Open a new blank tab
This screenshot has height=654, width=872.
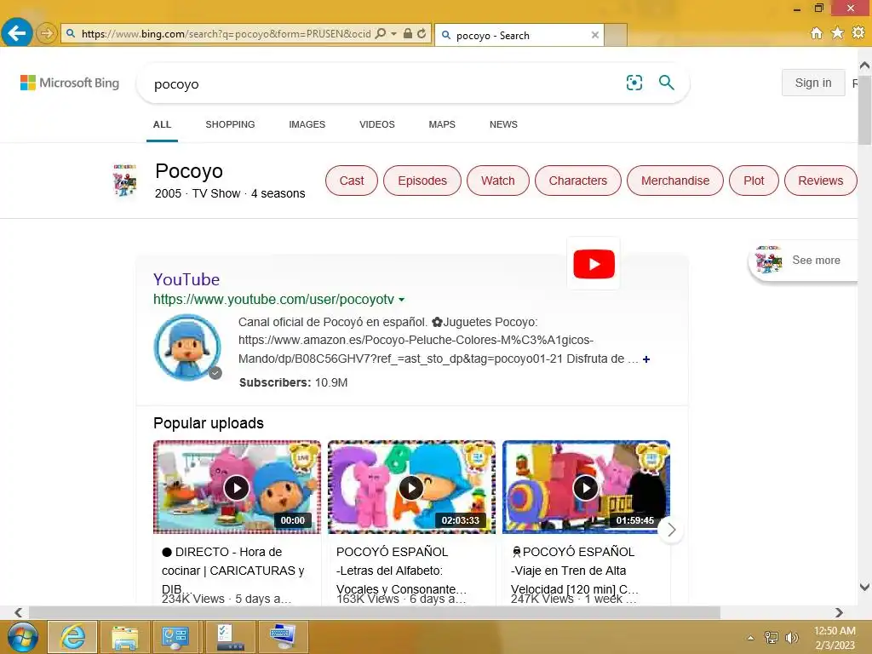coord(616,35)
